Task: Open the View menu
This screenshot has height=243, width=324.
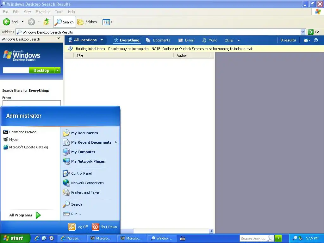Action: [x=27, y=12]
